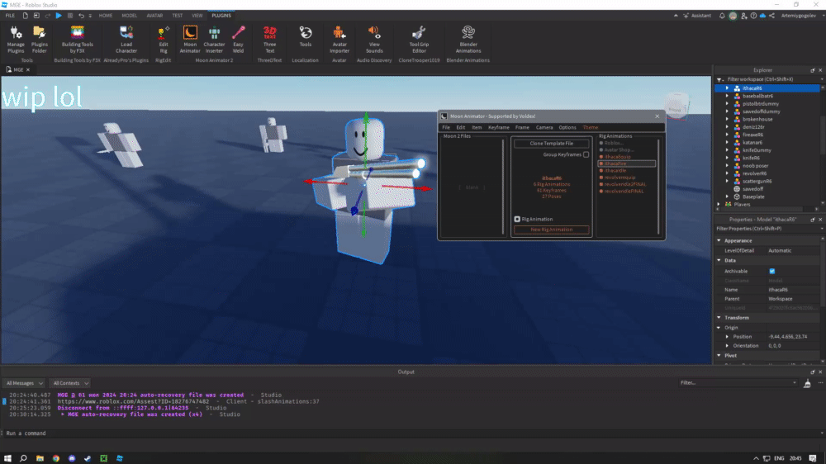Open the Edit Rig plugin
The image size is (826, 464).
point(164,40)
